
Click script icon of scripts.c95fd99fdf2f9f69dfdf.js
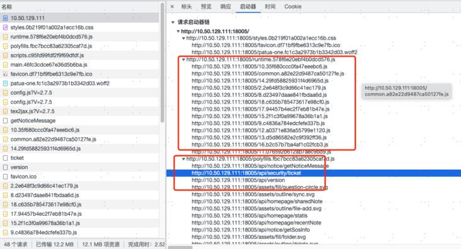pos(5,55)
